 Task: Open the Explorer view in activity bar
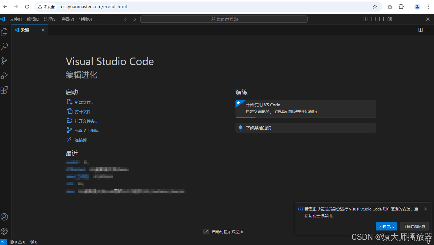point(4,31)
